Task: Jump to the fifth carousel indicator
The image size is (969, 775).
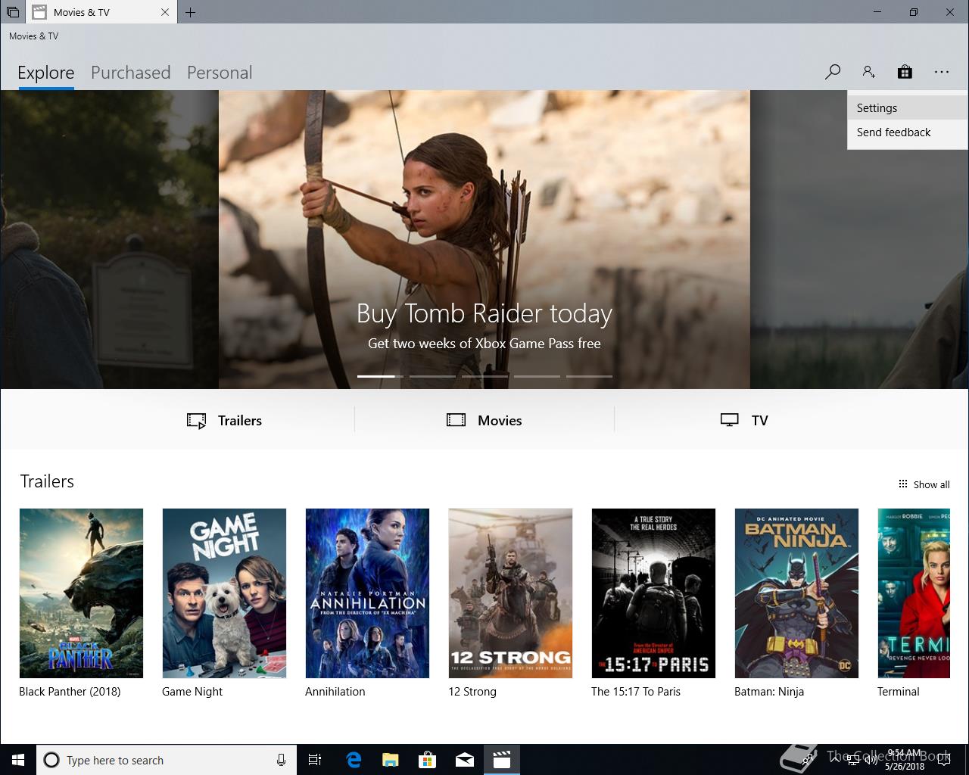Action: 589,376
